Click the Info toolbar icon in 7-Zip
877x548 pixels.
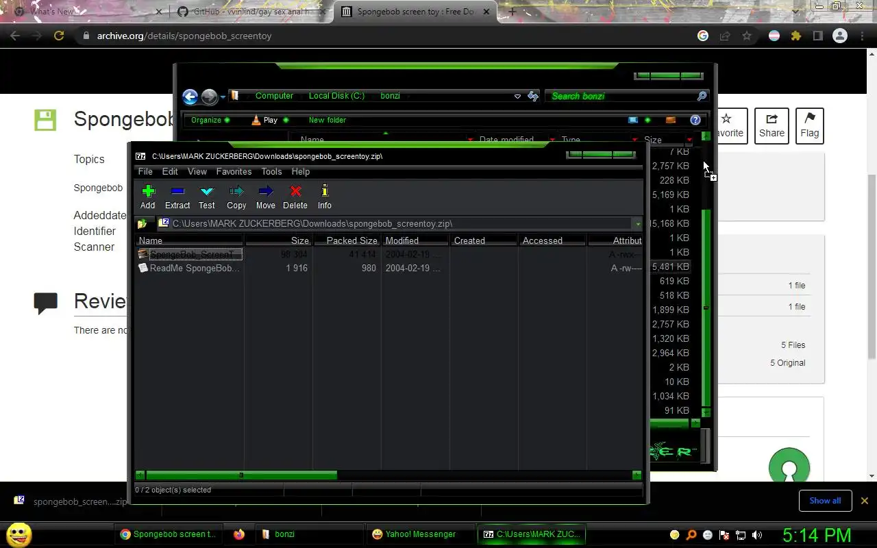tap(325, 197)
